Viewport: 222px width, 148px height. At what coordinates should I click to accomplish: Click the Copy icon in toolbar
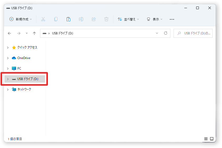pos(56,19)
